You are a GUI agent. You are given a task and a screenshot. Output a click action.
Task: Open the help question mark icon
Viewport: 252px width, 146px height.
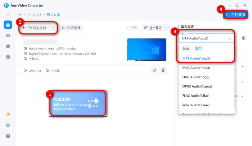(x=8, y=136)
